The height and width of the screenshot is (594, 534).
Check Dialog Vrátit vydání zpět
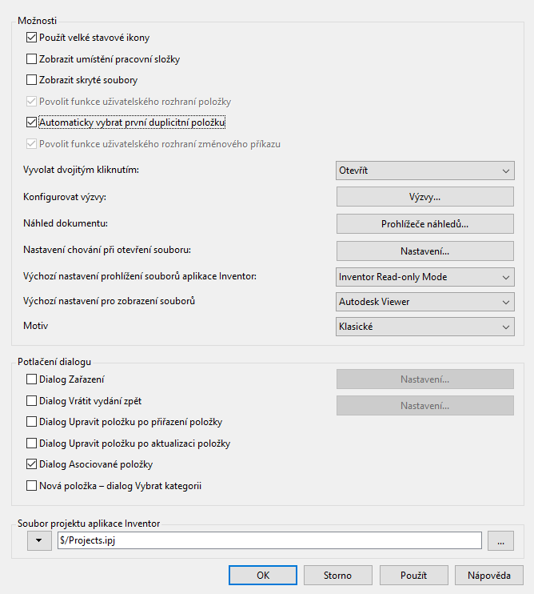click(x=31, y=401)
